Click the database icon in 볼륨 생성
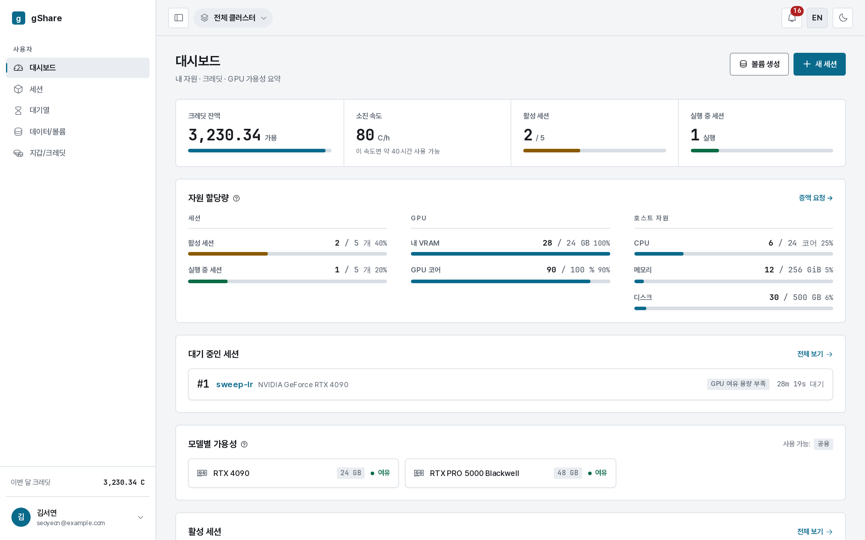The height and width of the screenshot is (540, 865). click(x=743, y=64)
